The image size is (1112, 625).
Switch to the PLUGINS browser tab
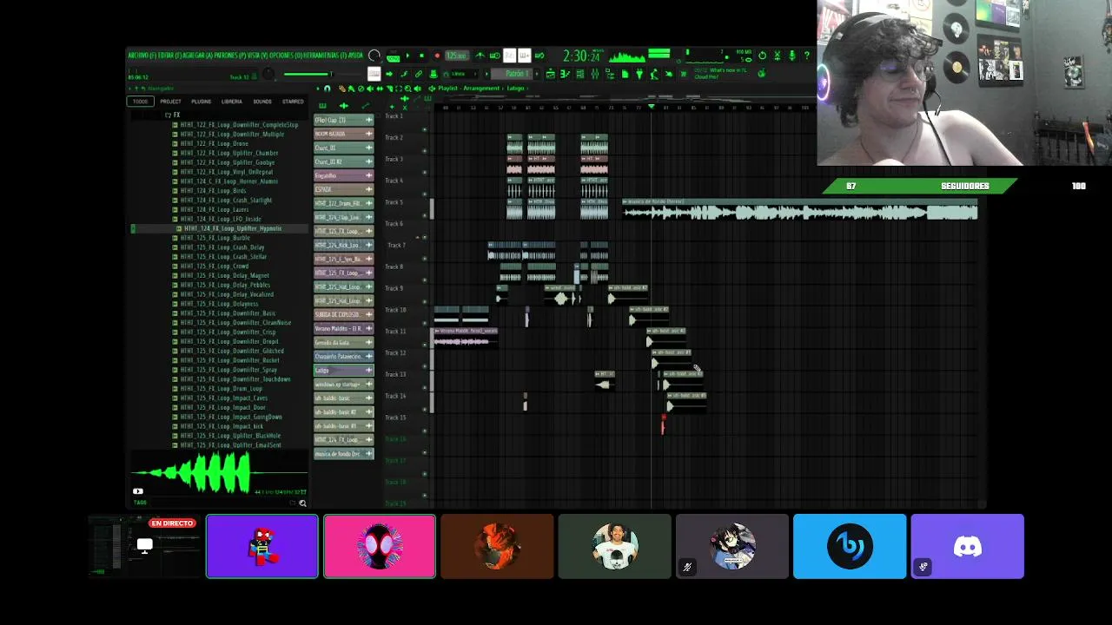coord(202,102)
